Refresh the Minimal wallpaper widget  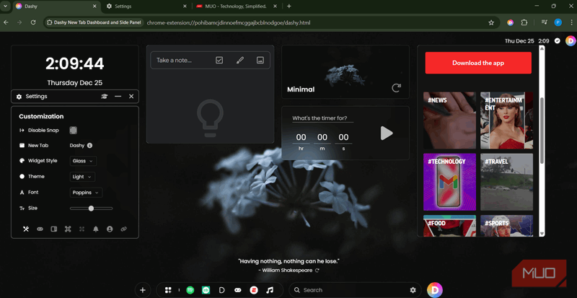396,88
